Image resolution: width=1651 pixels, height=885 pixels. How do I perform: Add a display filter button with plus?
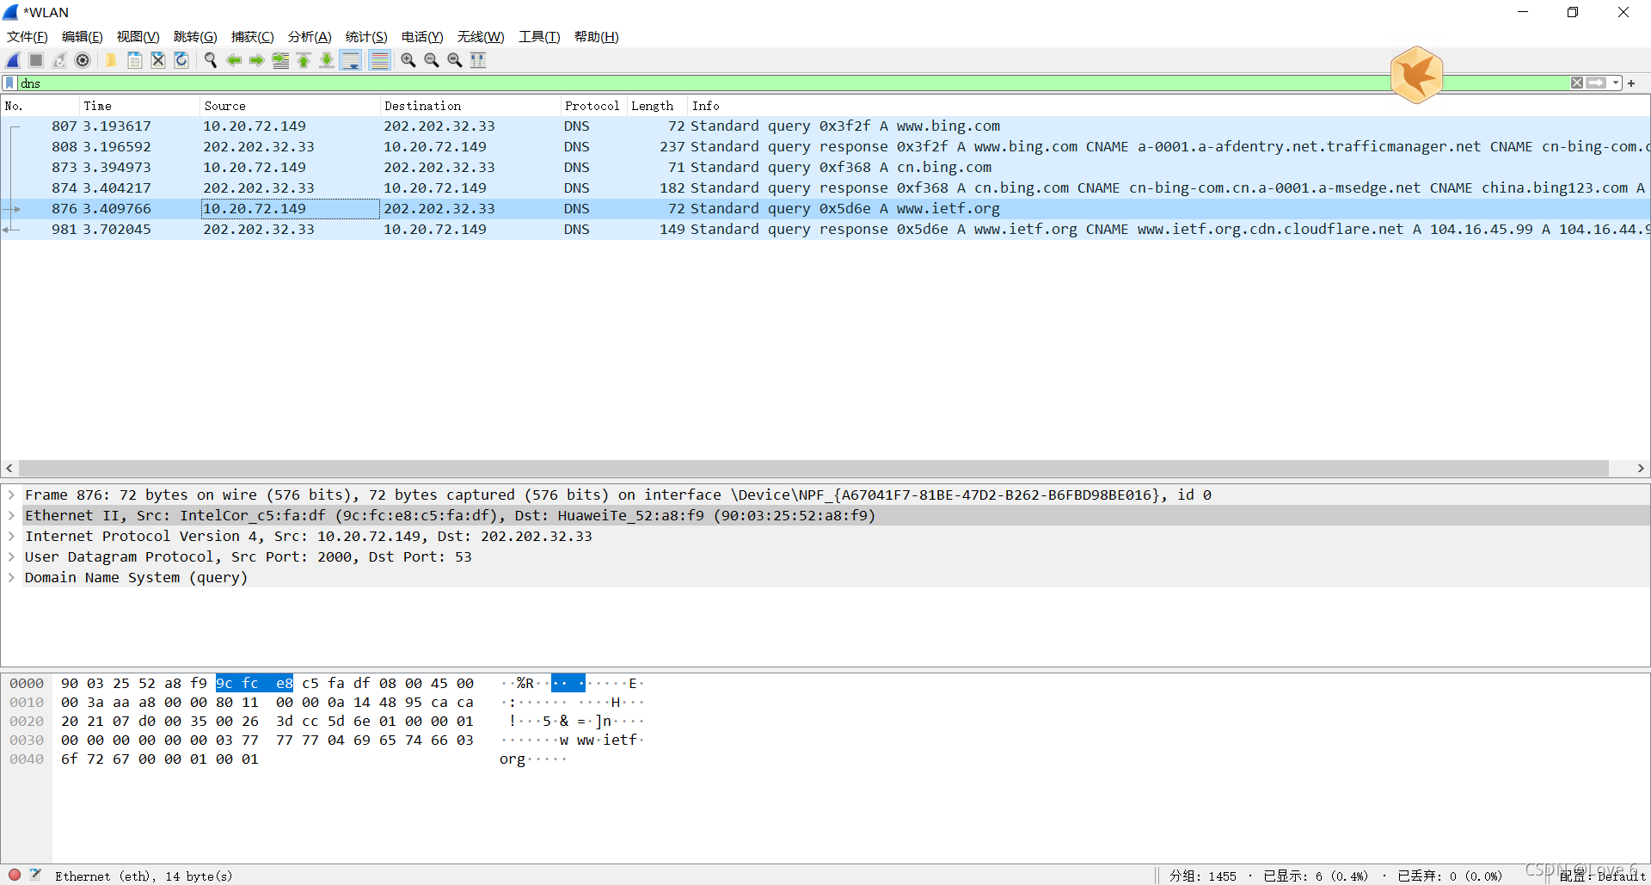[1631, 83]
